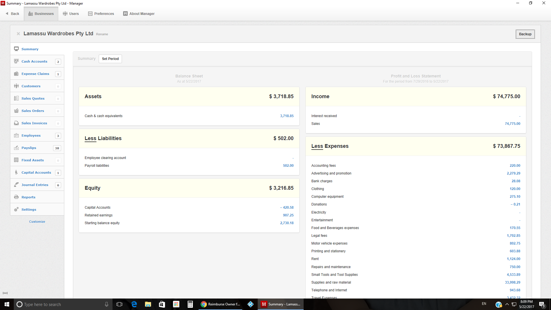
Task: Open Windows Store from taskbar
Action: 162,304
